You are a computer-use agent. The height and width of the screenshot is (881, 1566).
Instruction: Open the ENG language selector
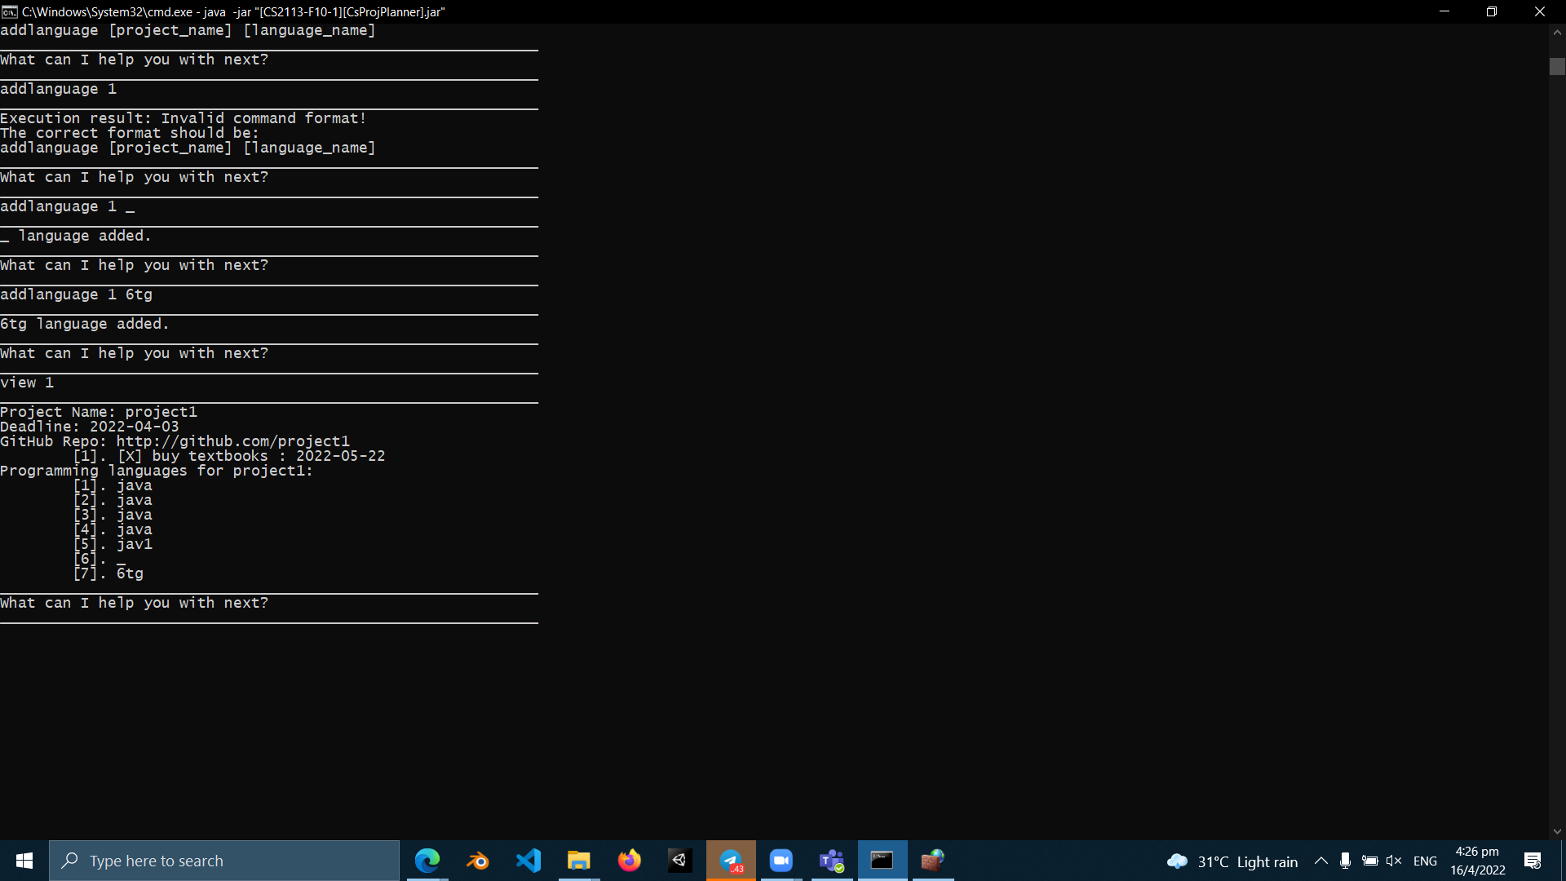point(1425,861)
